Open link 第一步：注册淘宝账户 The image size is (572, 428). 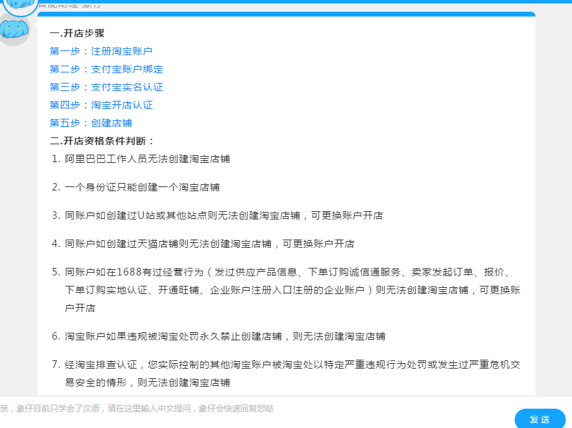(101, 51)
